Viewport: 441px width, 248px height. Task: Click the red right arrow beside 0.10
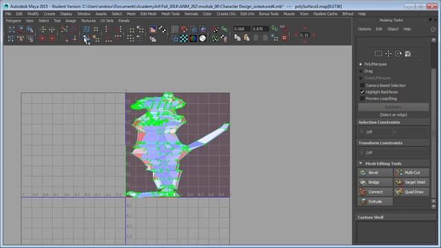coord(314,35)
